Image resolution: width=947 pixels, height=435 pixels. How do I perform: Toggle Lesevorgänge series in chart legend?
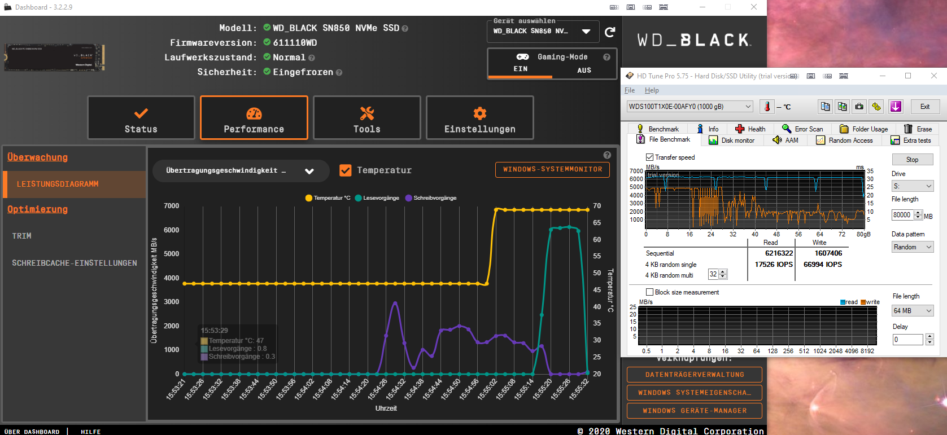tap(377, 198)
